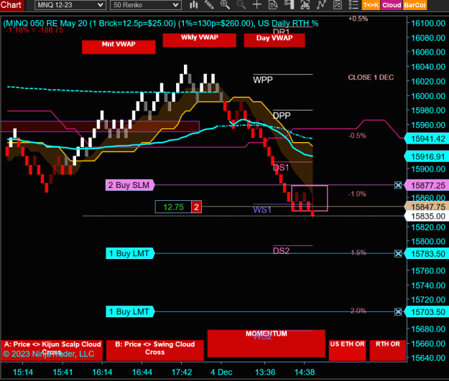This screenshot has height=381, width=449.
Task: Click the DS2 support label
Action: coord(281,251)
